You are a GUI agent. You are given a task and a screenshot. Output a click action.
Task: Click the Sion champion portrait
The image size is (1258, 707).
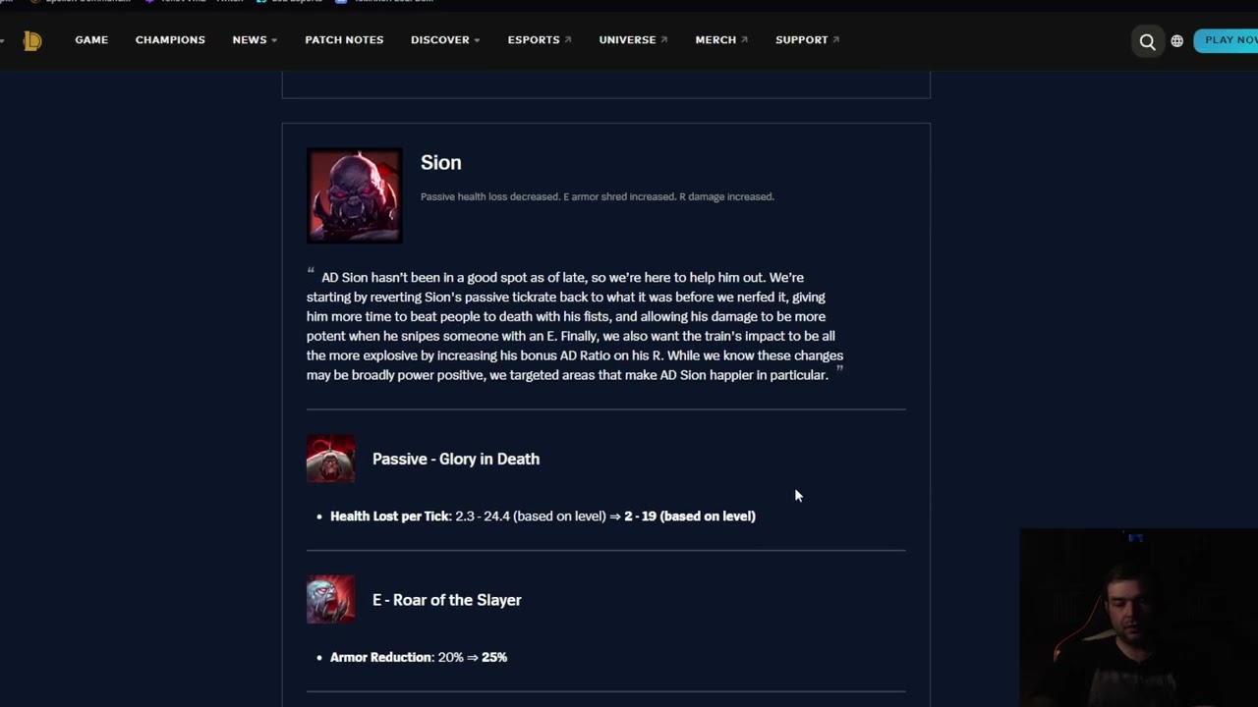pyautogui.click(x=354, y=195)
